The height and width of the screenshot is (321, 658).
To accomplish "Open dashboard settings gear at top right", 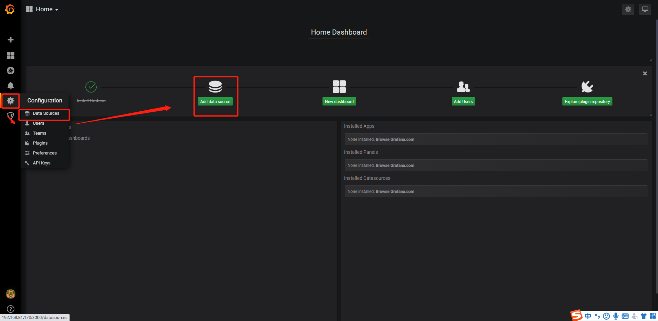I will (628, 9).
